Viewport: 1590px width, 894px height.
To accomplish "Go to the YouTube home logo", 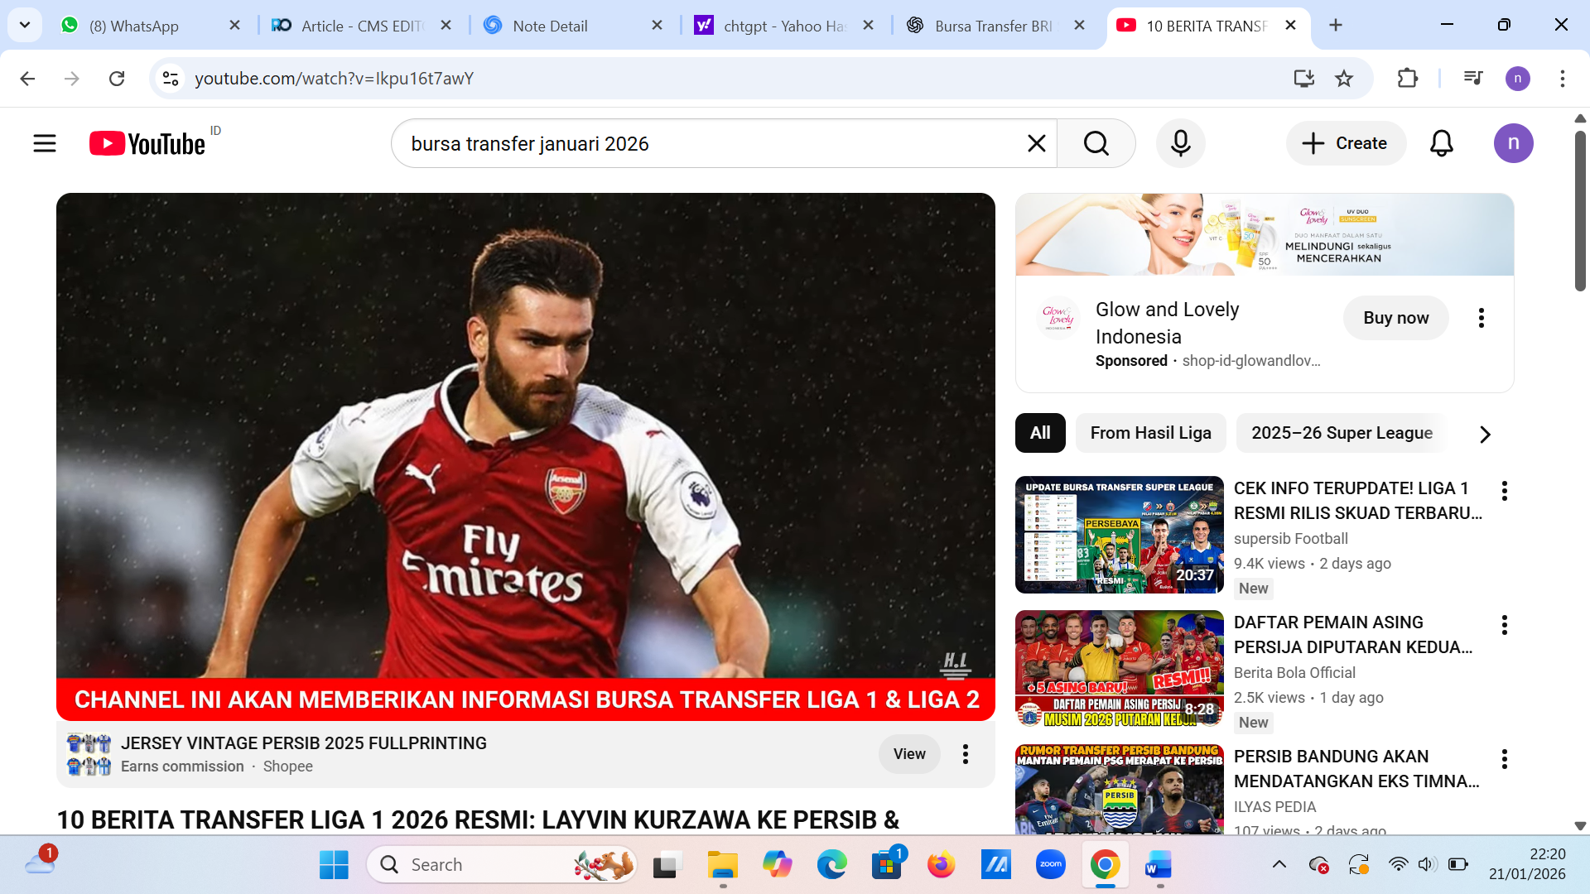I will (147, 143).
